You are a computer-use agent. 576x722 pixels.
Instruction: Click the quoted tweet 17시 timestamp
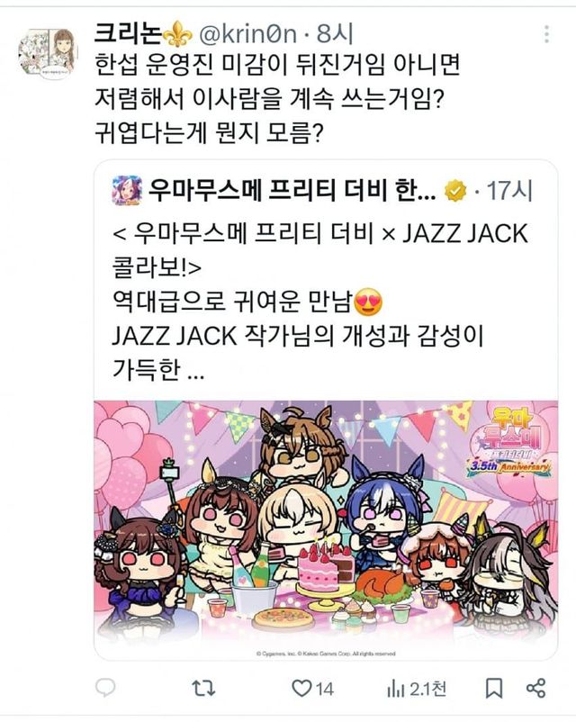(508, 191)
